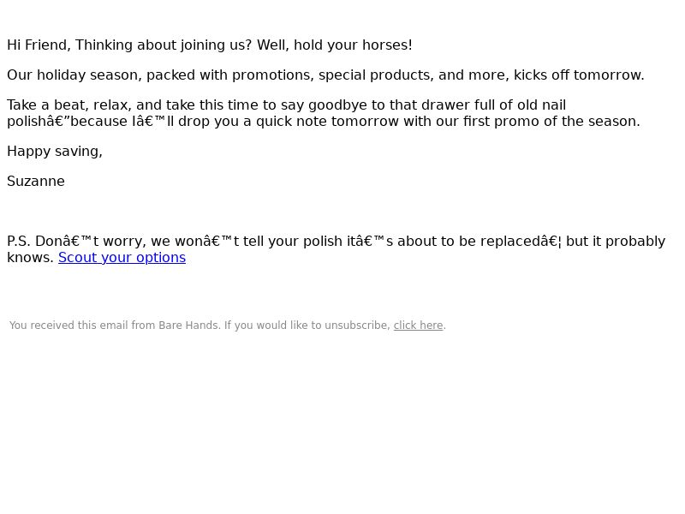Click 'drawer full of old nail' text
The height and width of the screenshot is (514, 685).
(494, 105)
